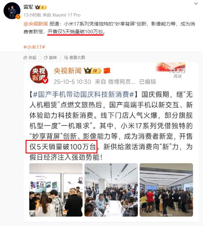Click the 查看大图 magnifier icon
The width and height of the screenshot is (203, 226).
tap(66, 58)
